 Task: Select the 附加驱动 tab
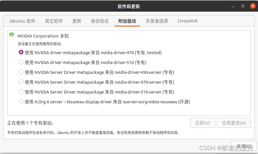pos(127,21)
